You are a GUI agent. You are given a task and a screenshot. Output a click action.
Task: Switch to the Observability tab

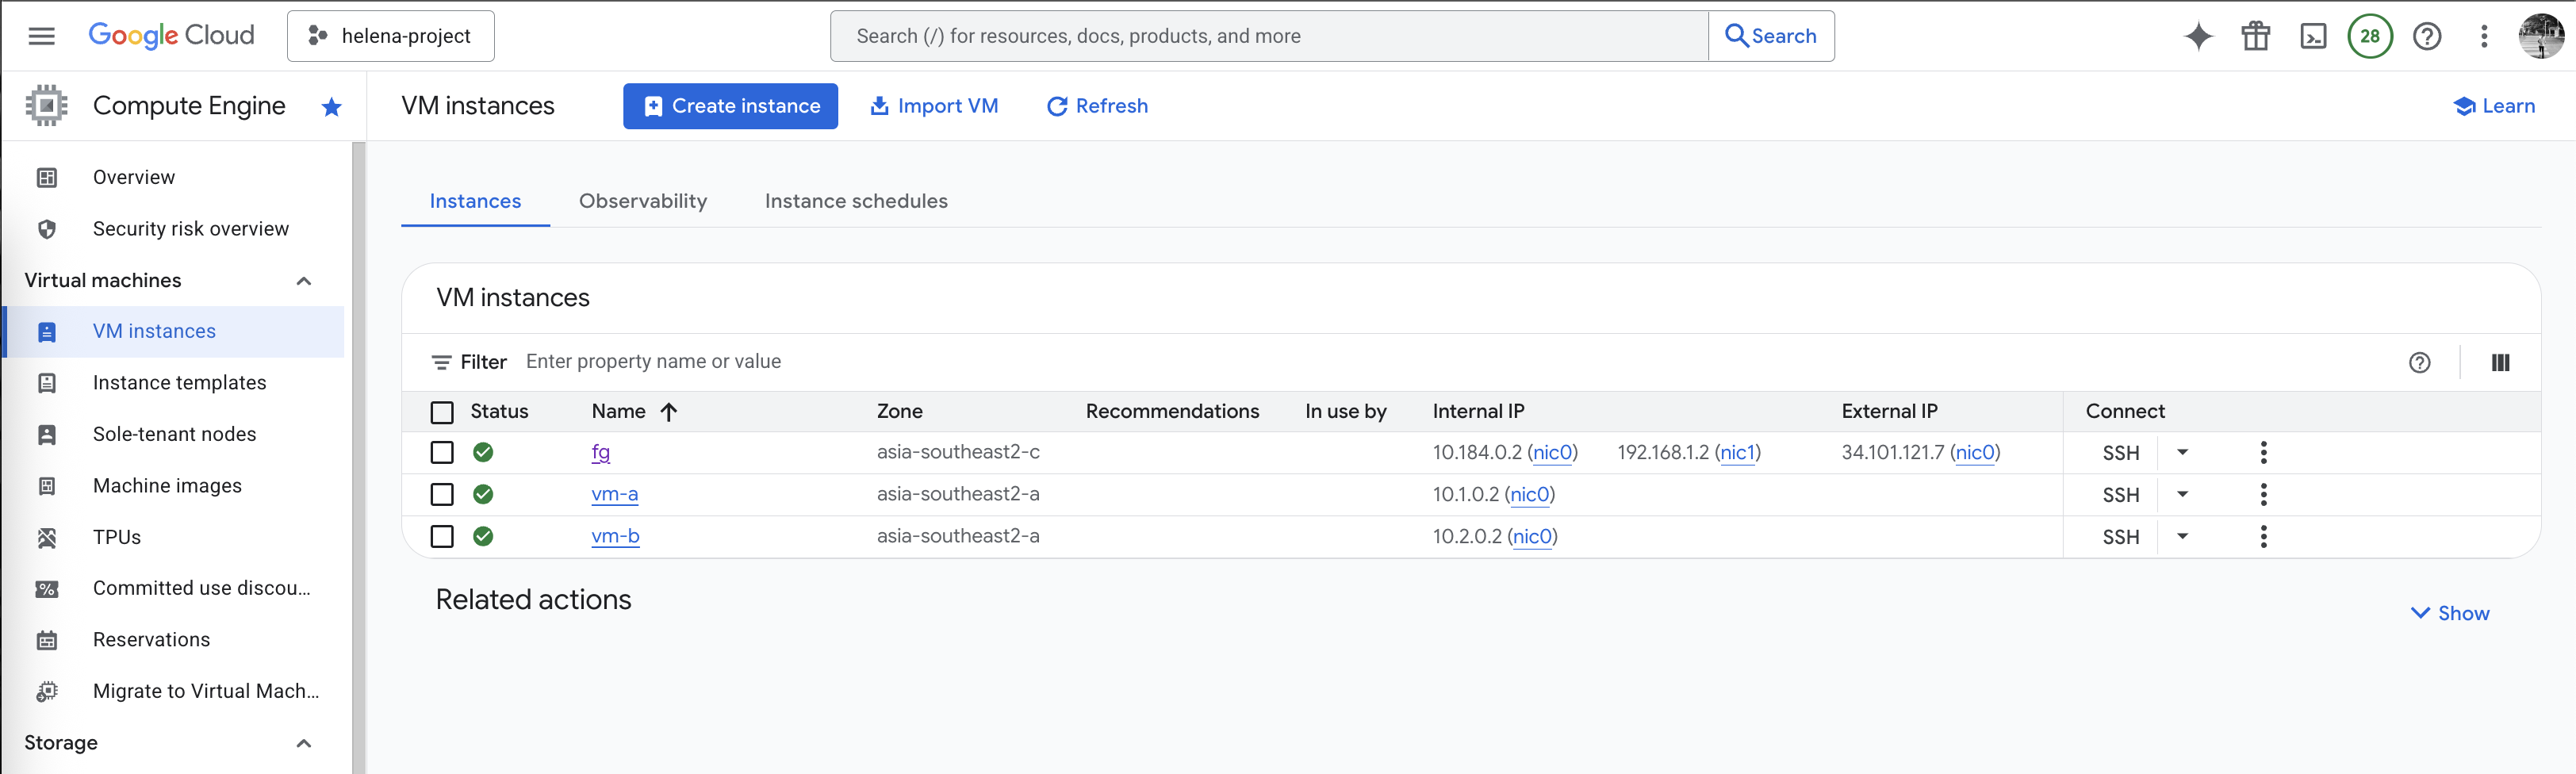click(x=642, y=201)
